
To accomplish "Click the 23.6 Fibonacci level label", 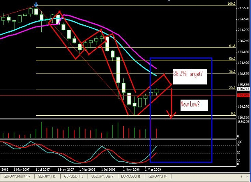I will (x=232, y=88).
